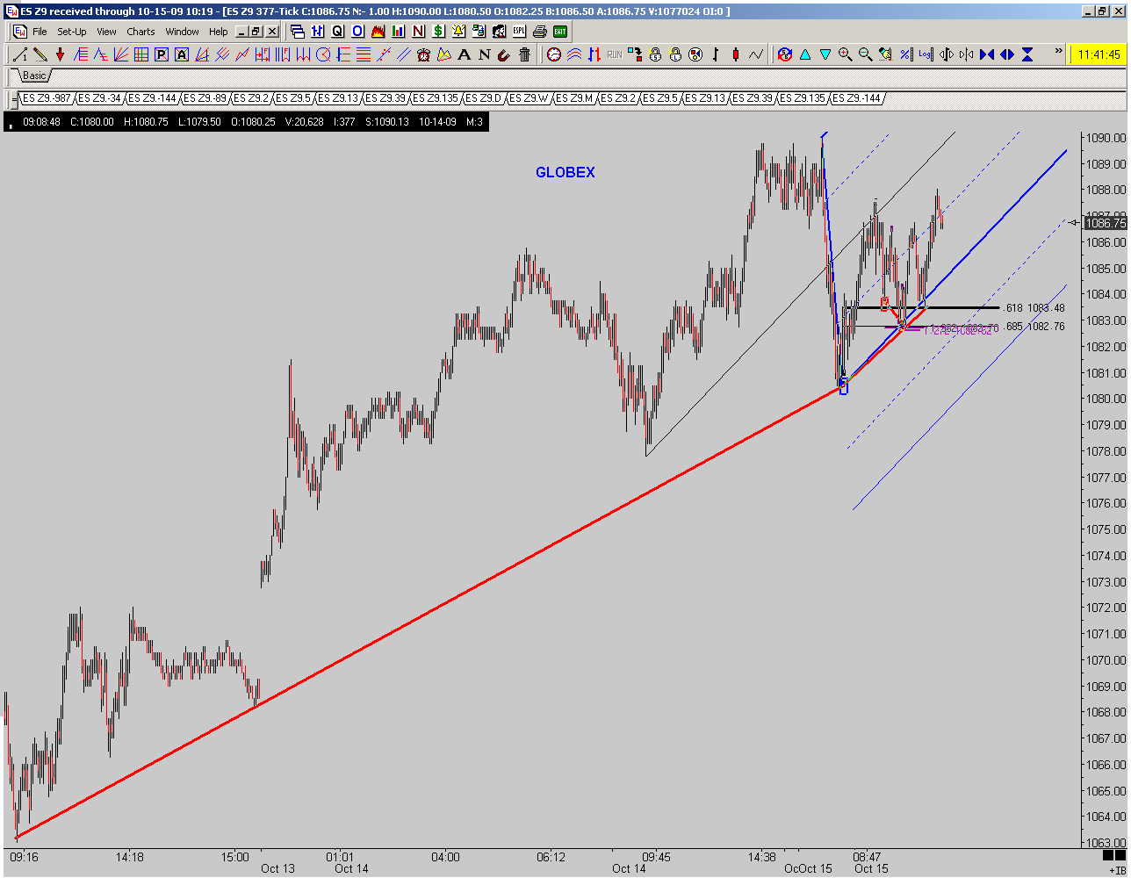Open the Set-Up menu
This screenshot has height=878, width=1131.
[72, 32]
